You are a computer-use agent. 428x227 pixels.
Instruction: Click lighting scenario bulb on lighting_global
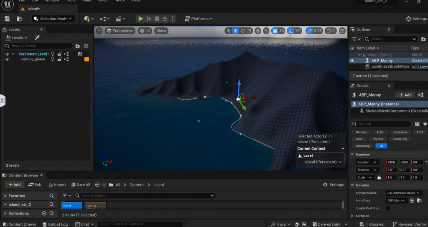(x=53, y=59)
